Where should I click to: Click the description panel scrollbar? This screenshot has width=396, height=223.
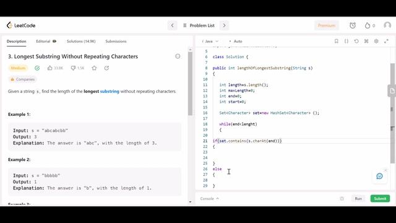pyautogui.click(x=190, y=84)
